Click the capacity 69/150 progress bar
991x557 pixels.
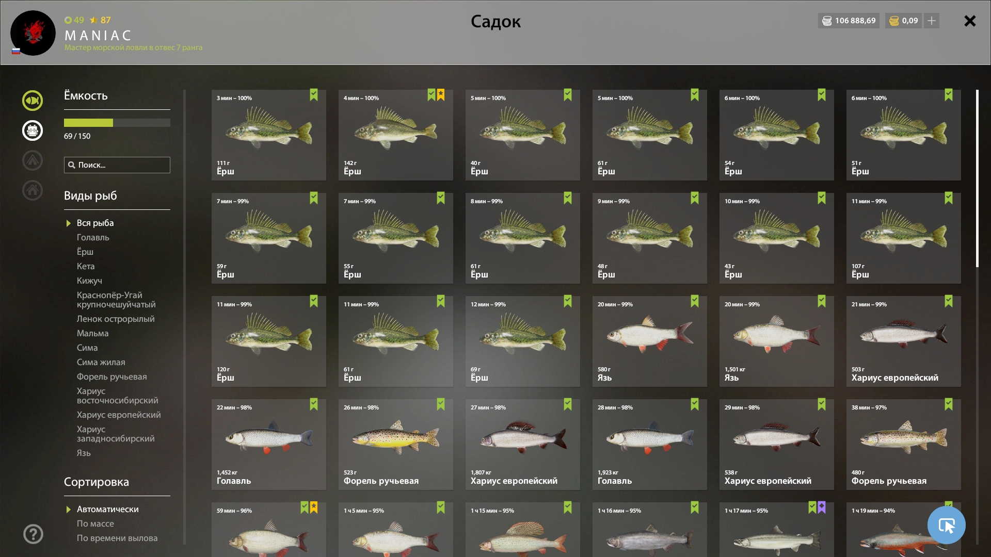point(117,123)
